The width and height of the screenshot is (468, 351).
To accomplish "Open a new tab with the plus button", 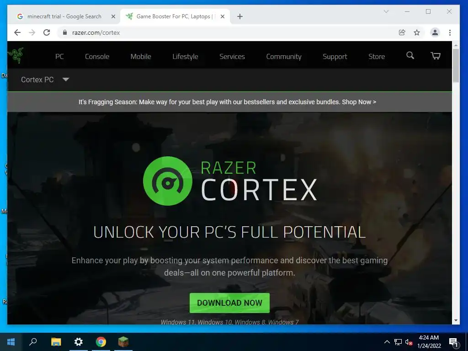I will point(240,16).
